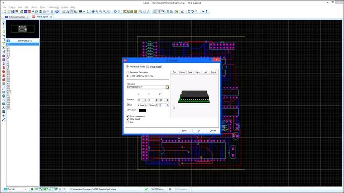The image size is (344, 193).
Task: Click the Left view button
Action: (205, 72)
